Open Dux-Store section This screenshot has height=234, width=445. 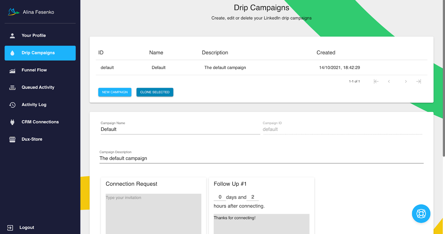[40, 139]
